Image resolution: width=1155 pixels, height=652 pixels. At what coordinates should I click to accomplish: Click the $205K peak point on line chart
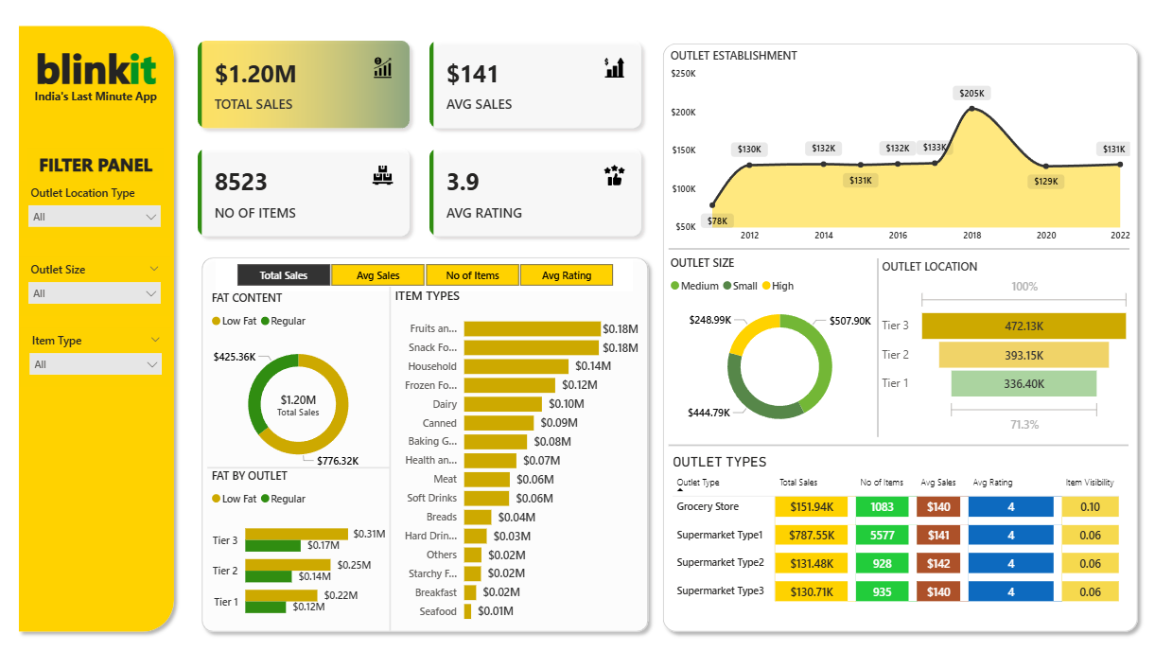pyautogui.click(x=972, y=108)
